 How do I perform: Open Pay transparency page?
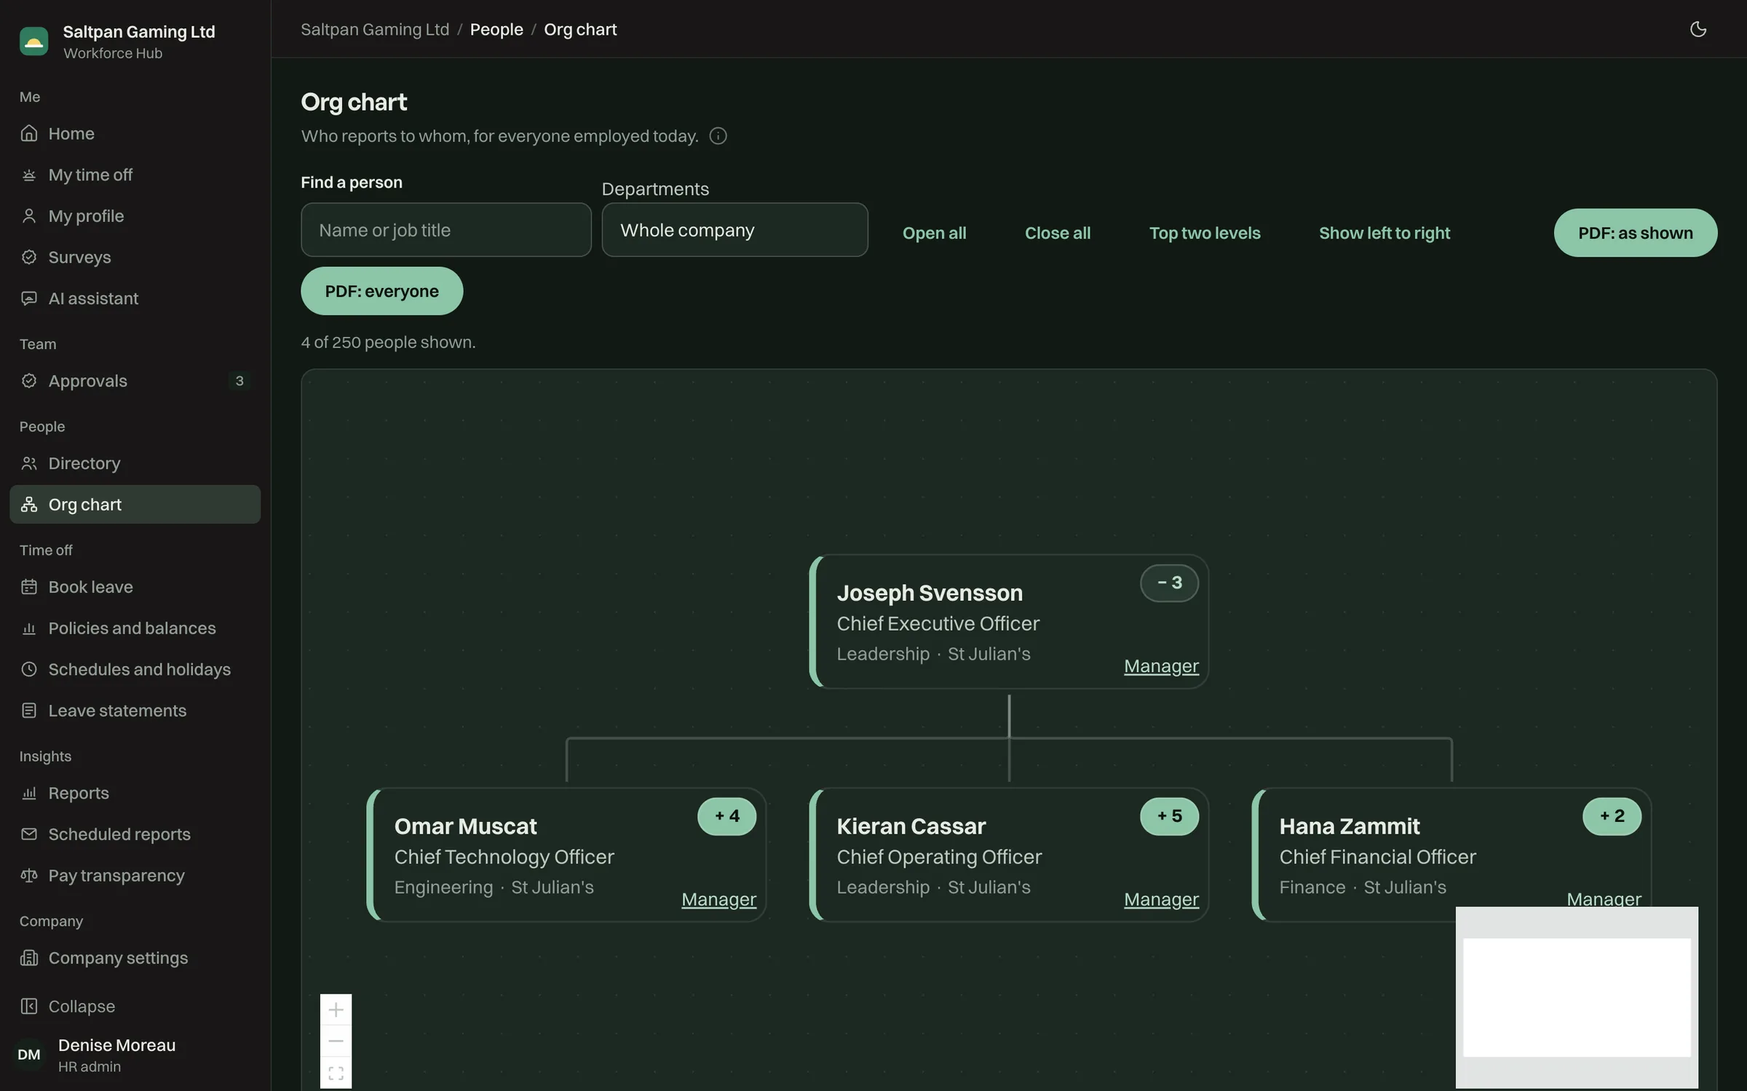coord(135,876)
